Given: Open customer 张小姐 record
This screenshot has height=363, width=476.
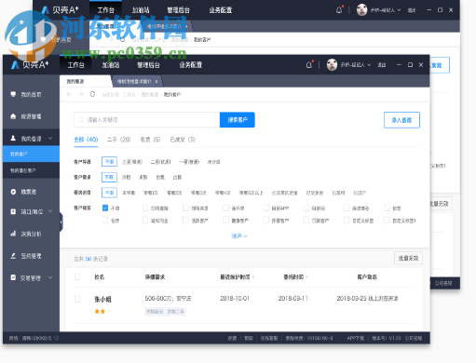Looking at the screenshot, I should click(102, 299).
